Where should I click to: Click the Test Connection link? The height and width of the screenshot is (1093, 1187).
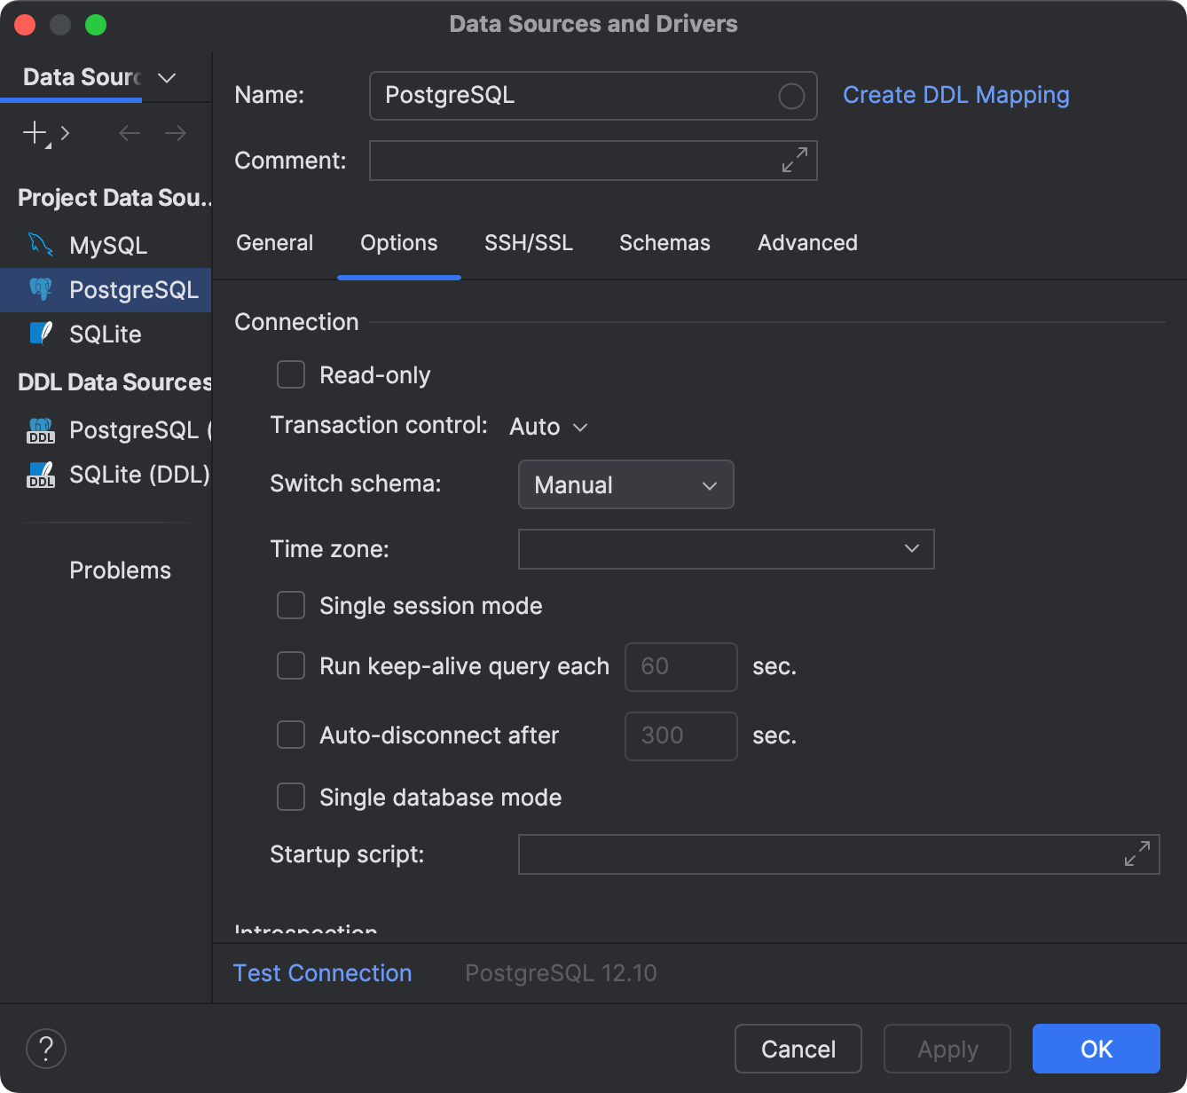click(322, 973)
